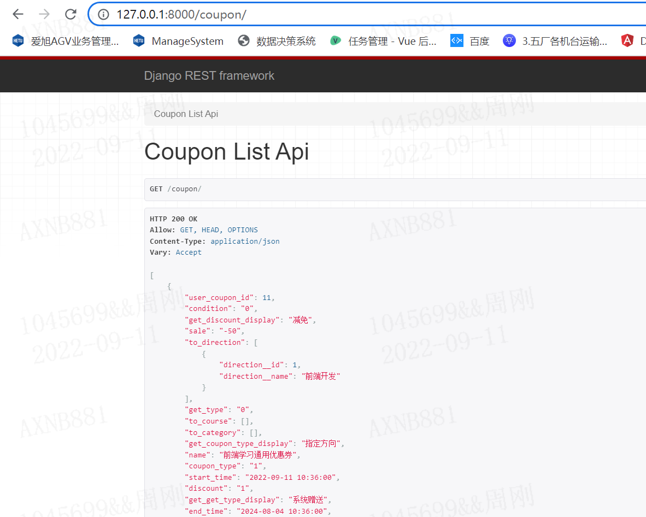Click the "start_time" 2022-09-11 10:36:00 line
Image resolution: width=646 pixels, height=517 pixels.
[262, 478]
